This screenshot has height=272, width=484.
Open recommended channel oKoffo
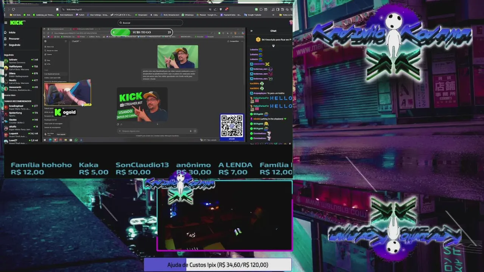(21, 128)
